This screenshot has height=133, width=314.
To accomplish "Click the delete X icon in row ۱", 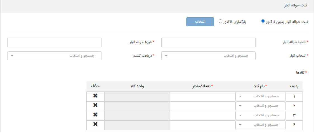I will [x=95, y=96].
